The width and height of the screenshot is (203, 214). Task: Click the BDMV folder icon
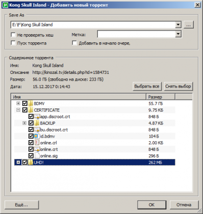tap(31, 103)
